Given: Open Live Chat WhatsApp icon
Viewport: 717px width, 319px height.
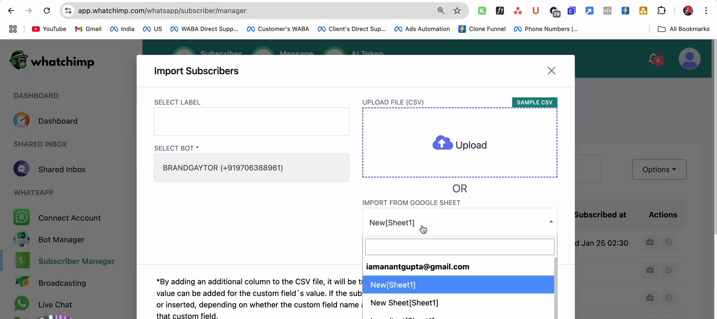Looking at the screenshot, I should pos(21,304).
